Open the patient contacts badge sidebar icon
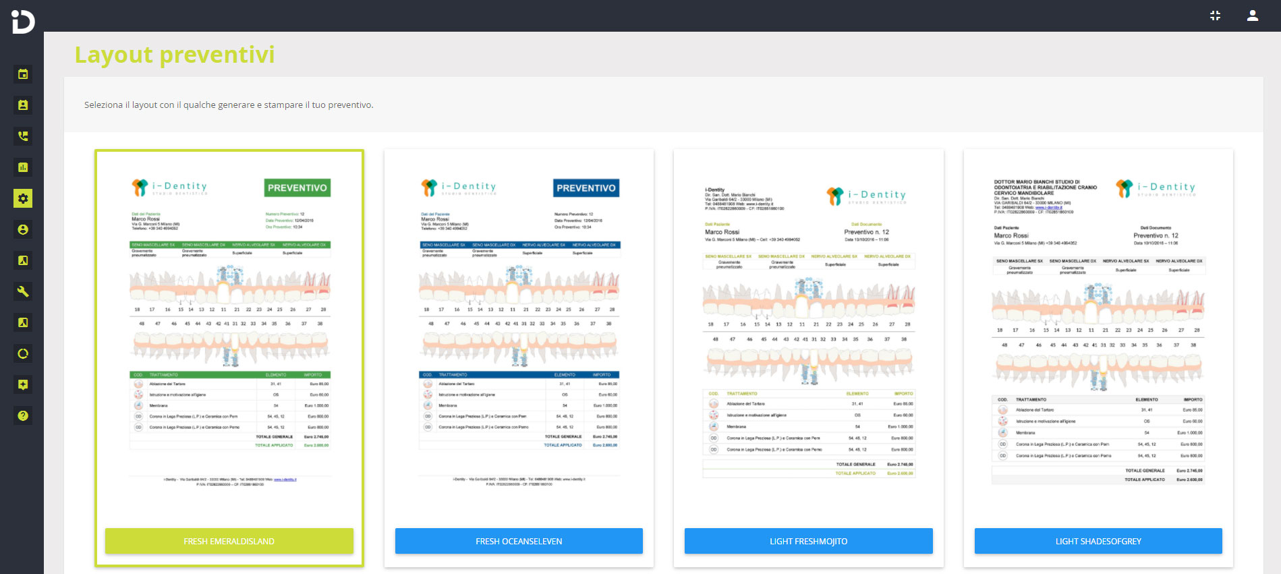 (23, 105)
